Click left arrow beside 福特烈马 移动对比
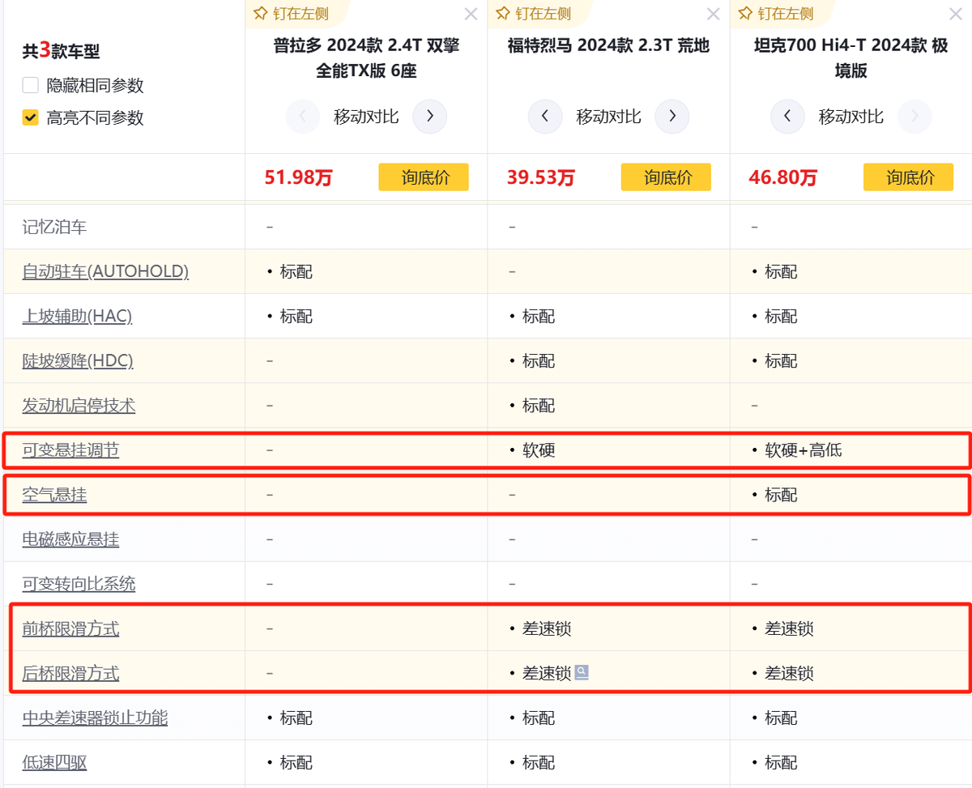The width and height of the screenshot is (972, 788). pyautogui.click(x=545, y=116)
